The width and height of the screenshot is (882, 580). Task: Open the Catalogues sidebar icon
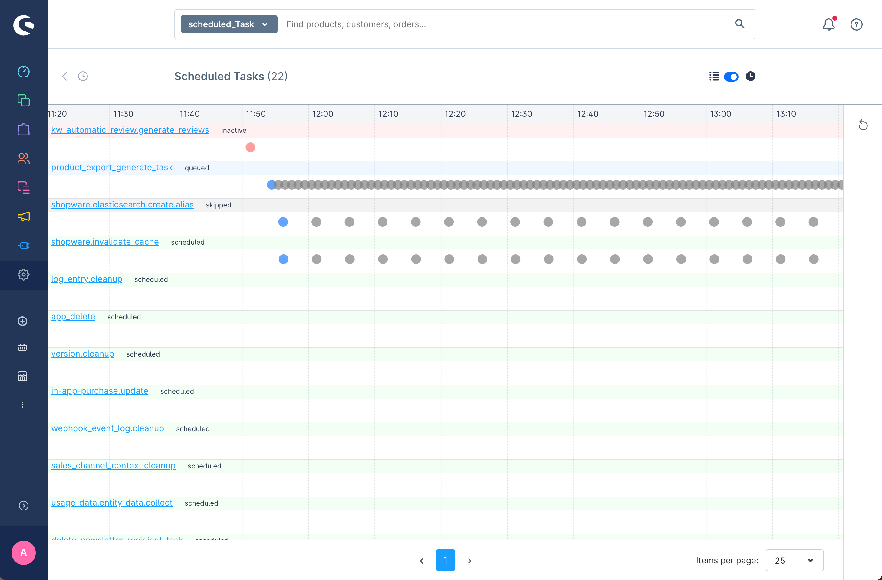click(23, 100)
